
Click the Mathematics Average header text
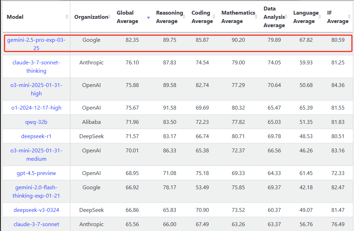(238, 17)
